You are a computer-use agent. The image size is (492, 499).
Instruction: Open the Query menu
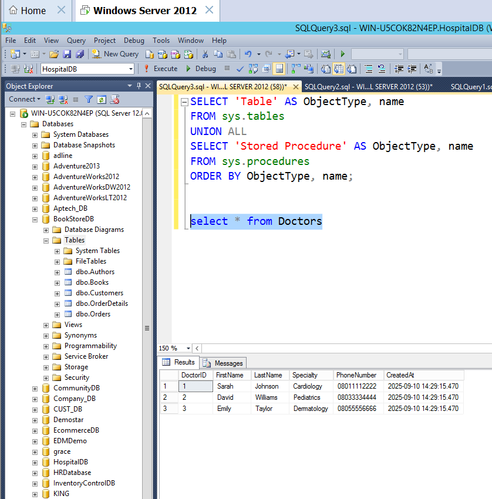point(76,41)
